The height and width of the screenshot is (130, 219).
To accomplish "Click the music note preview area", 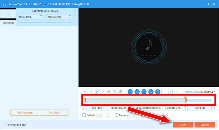I will pyautogui.click(x=149, y=47).
